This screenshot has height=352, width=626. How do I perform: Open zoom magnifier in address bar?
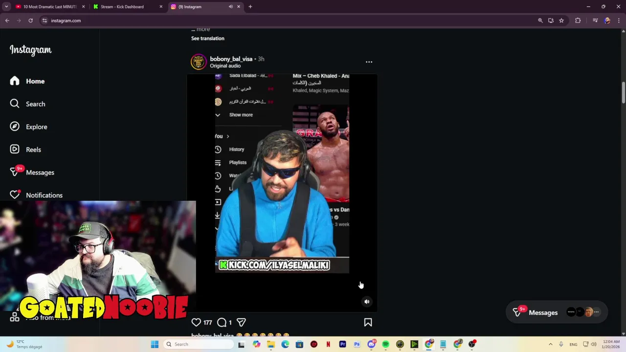click(x=540, y=21)
